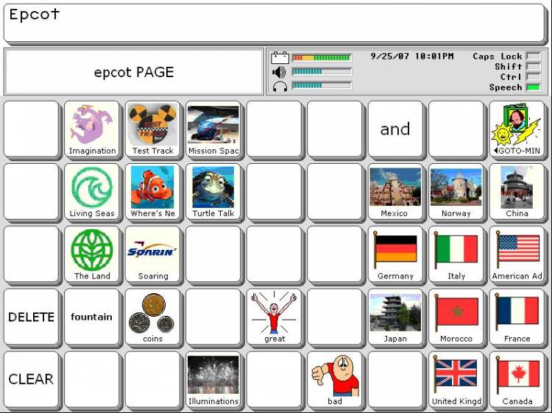
Task: Select the Living Seas wave icon
Action: [x=92, y=192]
